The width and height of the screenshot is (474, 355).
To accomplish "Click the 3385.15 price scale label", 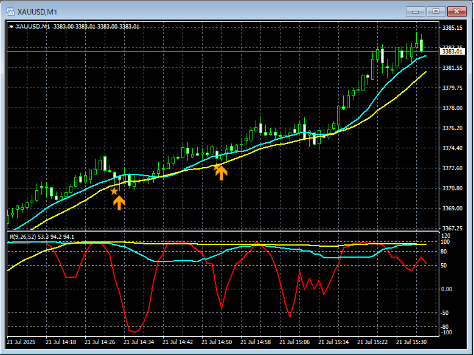I will point(452,28).
